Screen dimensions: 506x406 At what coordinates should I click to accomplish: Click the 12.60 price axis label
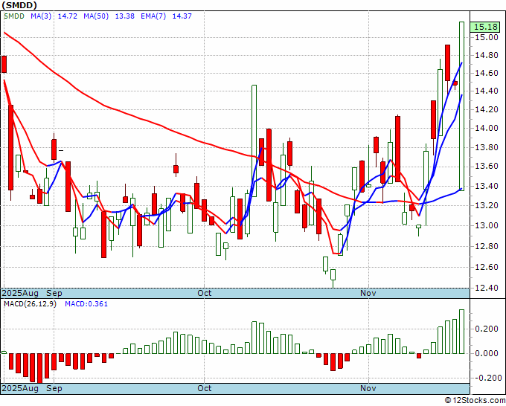[487, 267]
